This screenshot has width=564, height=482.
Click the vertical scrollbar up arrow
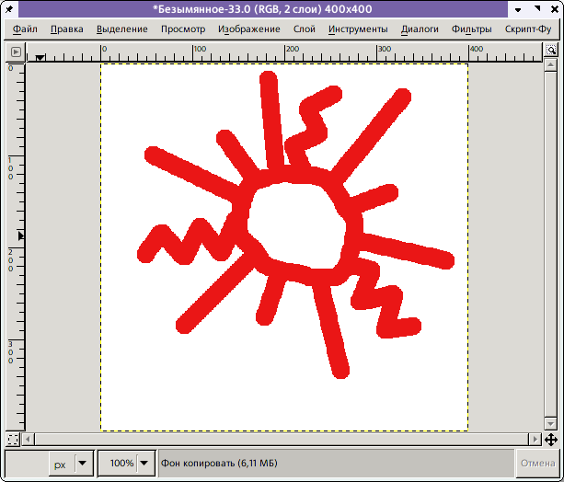(x=550, y=67)
